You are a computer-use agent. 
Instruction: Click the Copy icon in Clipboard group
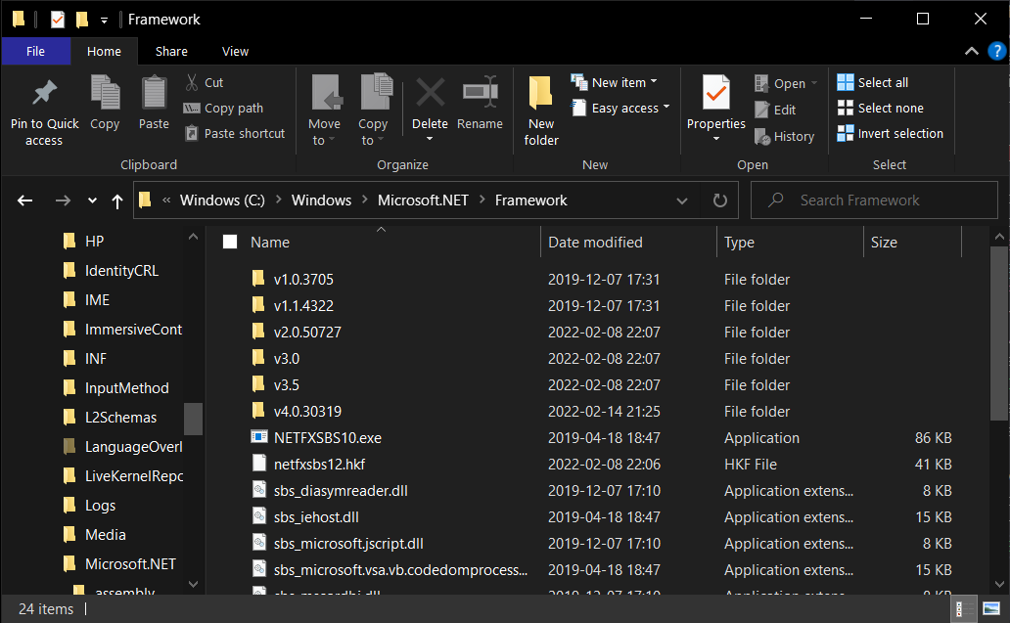pyautogui.click(x=105, y=93)
